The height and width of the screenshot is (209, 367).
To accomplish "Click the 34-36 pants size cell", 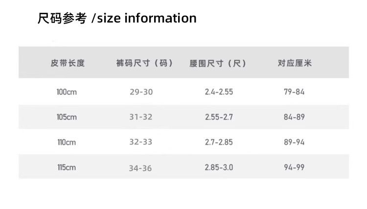I will [x=141, y=168].
